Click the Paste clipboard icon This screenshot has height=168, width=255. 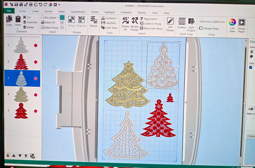18,20
